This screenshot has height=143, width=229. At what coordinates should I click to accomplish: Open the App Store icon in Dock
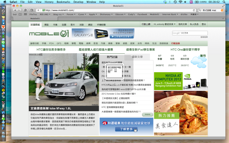pyautogui.click(x=3, y=20)
